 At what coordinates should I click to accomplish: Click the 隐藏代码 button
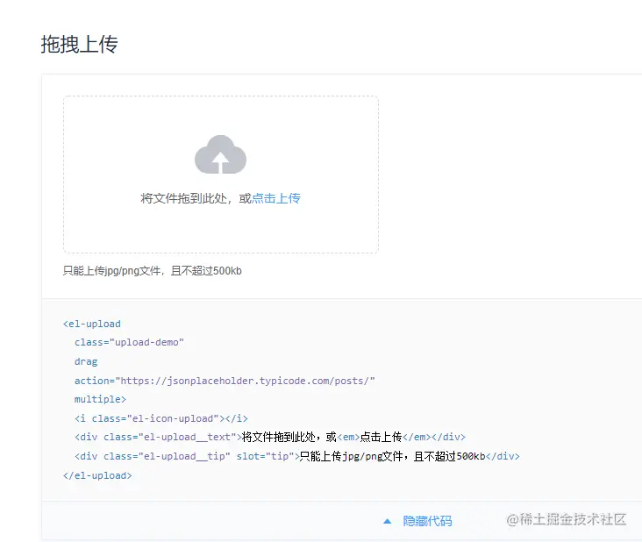[427, 521]
